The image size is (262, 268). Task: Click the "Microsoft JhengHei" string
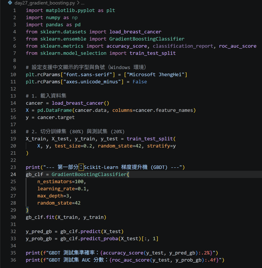(x=156, y=75)
